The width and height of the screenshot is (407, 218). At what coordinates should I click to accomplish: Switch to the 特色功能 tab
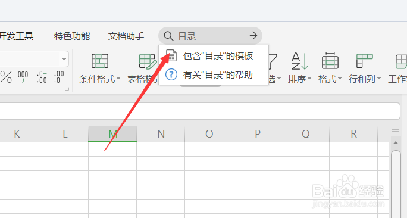72,36
